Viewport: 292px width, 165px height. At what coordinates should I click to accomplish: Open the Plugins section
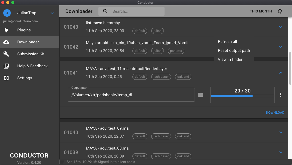click(x=30, y=30)
